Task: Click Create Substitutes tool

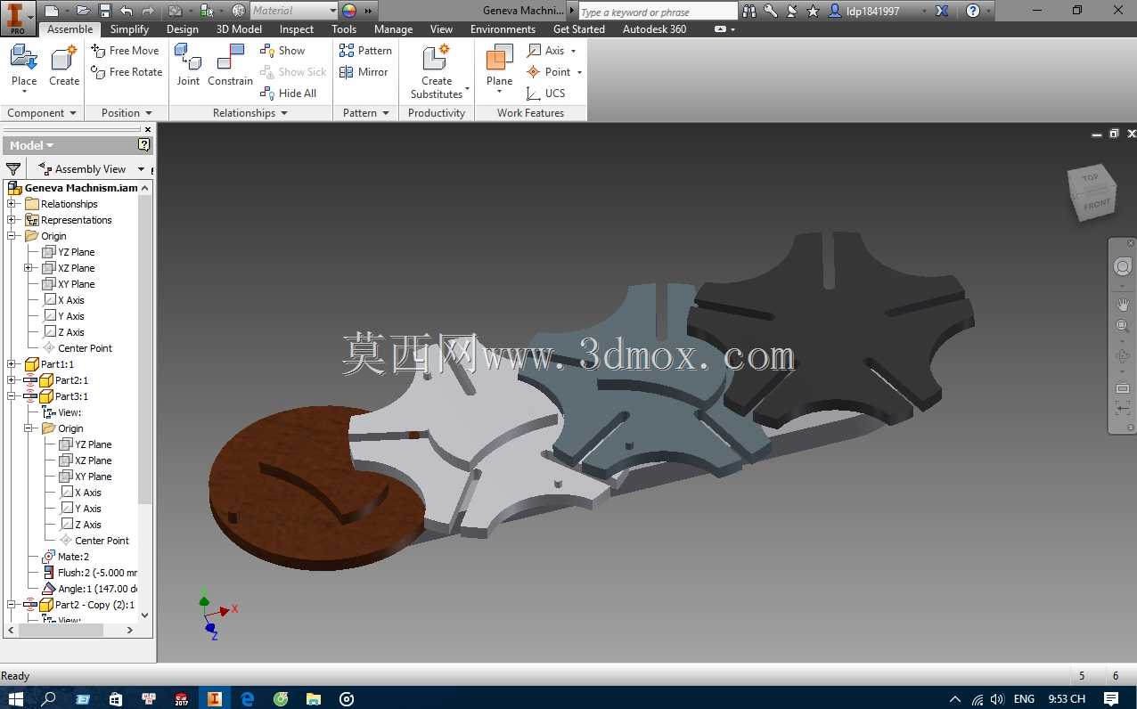Action: 437,71
